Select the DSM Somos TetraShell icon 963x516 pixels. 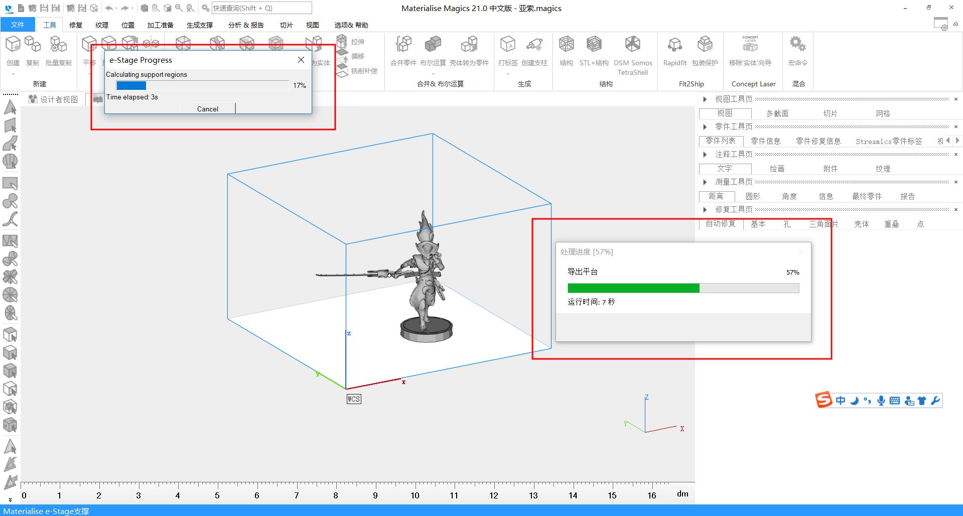[x=632, y=45]
